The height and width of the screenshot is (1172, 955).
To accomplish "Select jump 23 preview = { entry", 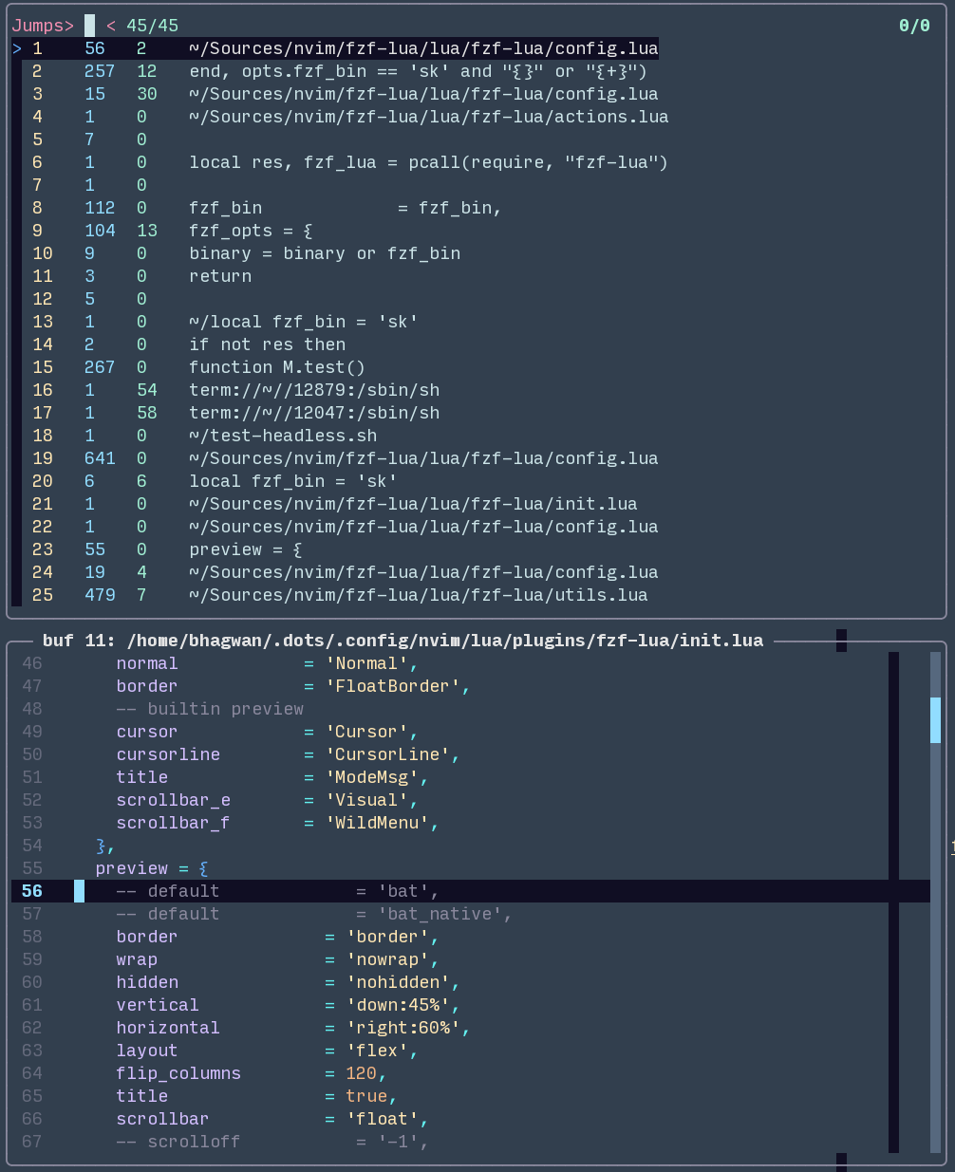I will (x=168, y=549).
